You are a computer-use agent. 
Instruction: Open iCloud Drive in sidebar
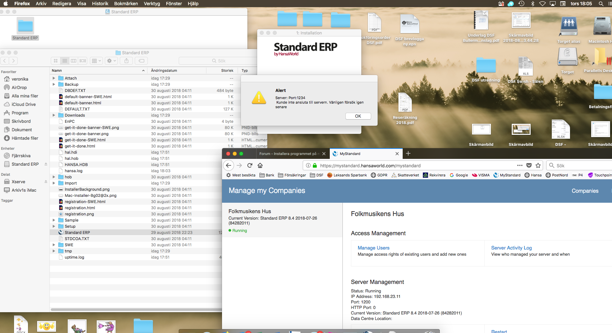point(23,104)
